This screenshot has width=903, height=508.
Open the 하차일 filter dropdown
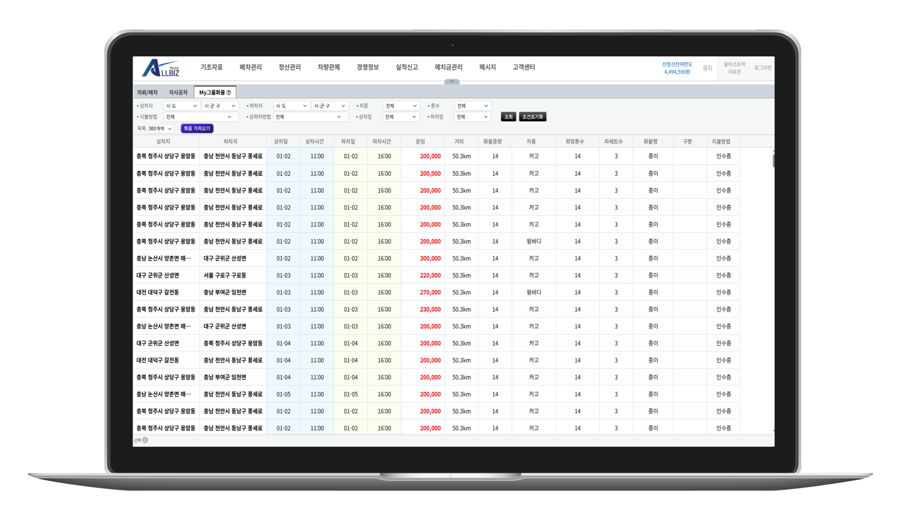click(x=473, y=117)
